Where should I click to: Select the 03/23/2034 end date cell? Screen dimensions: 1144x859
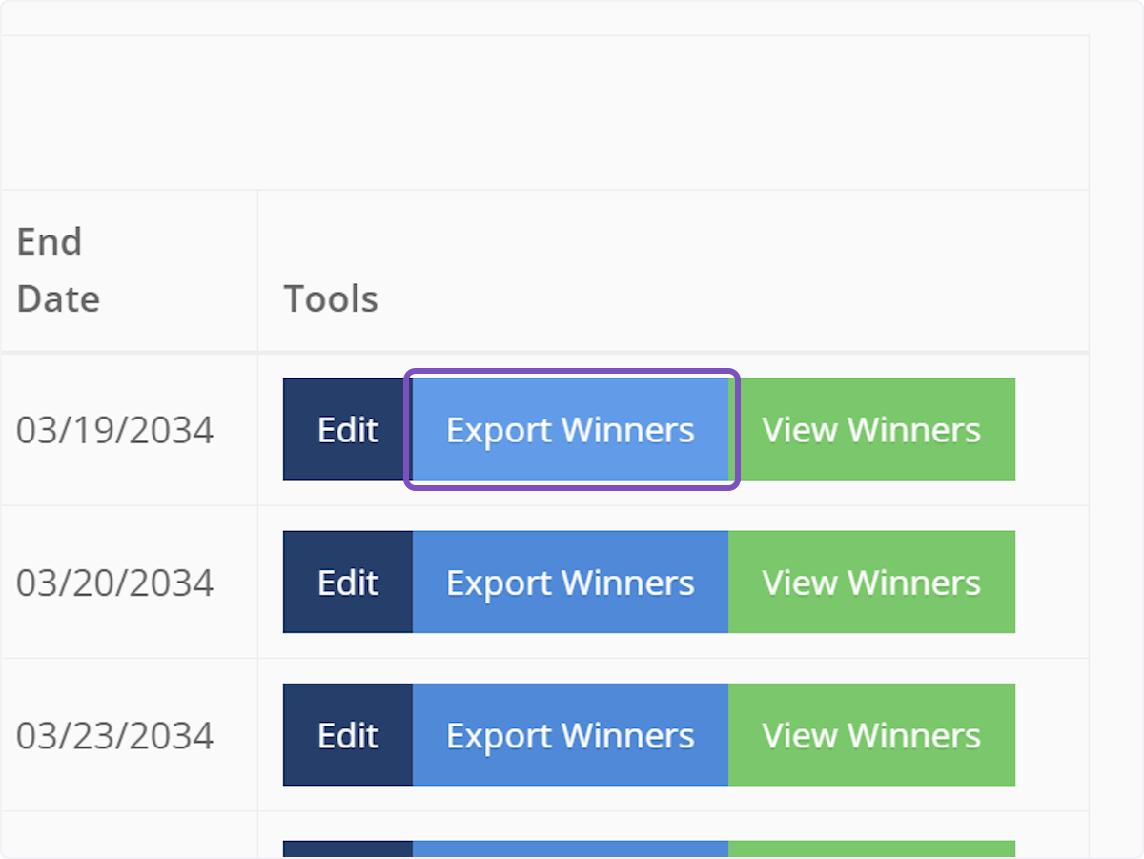(115, 735)
